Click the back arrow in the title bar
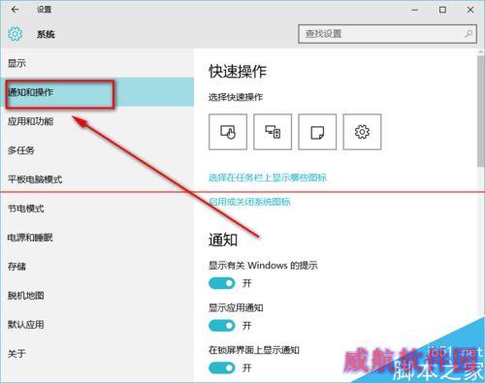Screen dimensions: 485x383 pyautogui.click(x=16, y=10)
